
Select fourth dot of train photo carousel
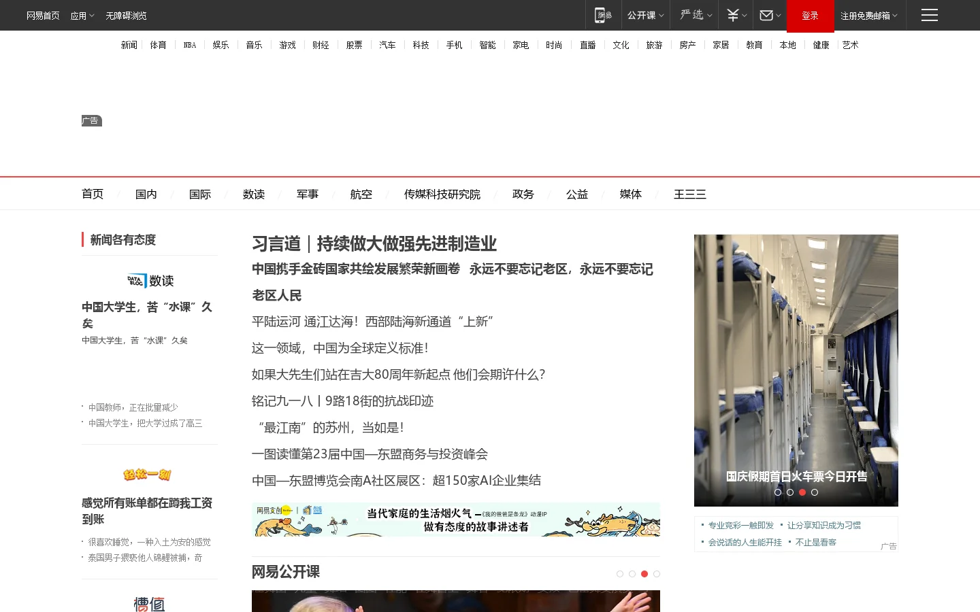[x=815, y=492]
